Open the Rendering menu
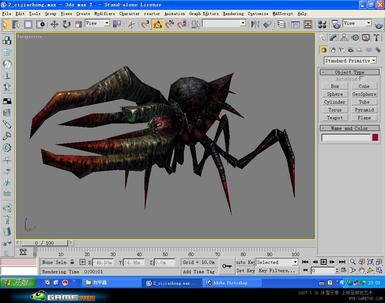385x303 pixels. pos(233,14)
